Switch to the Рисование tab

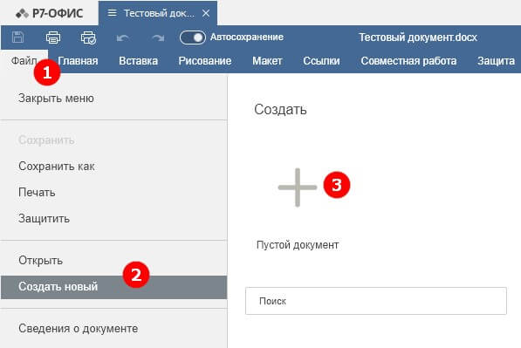pos(205,61)
